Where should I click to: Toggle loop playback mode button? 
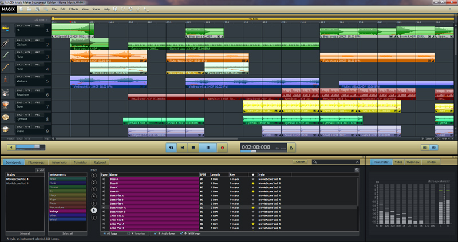[x=171, y=148]
